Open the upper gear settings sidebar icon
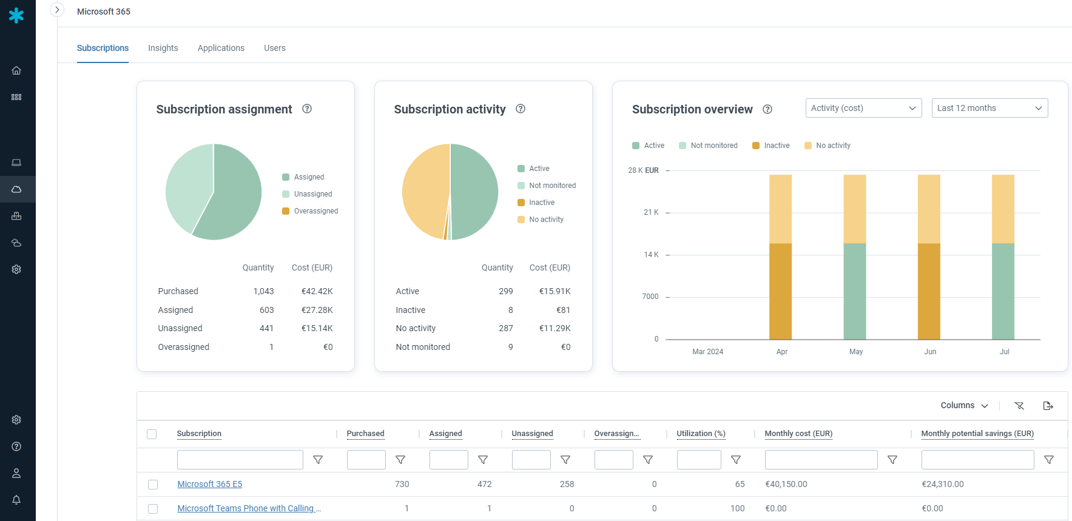The height and width of the screenshot is (521, 1072). point(16,269)
